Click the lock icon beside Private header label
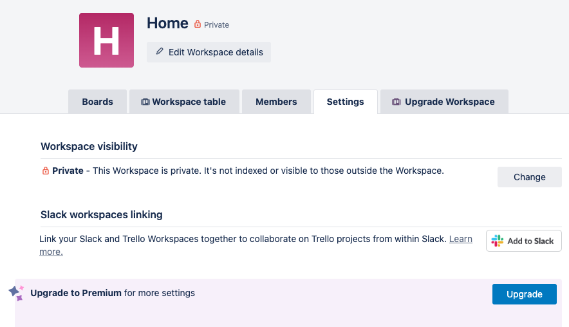Image resolution: width=569 pixels, height=327 pixels. coord(198,24)
